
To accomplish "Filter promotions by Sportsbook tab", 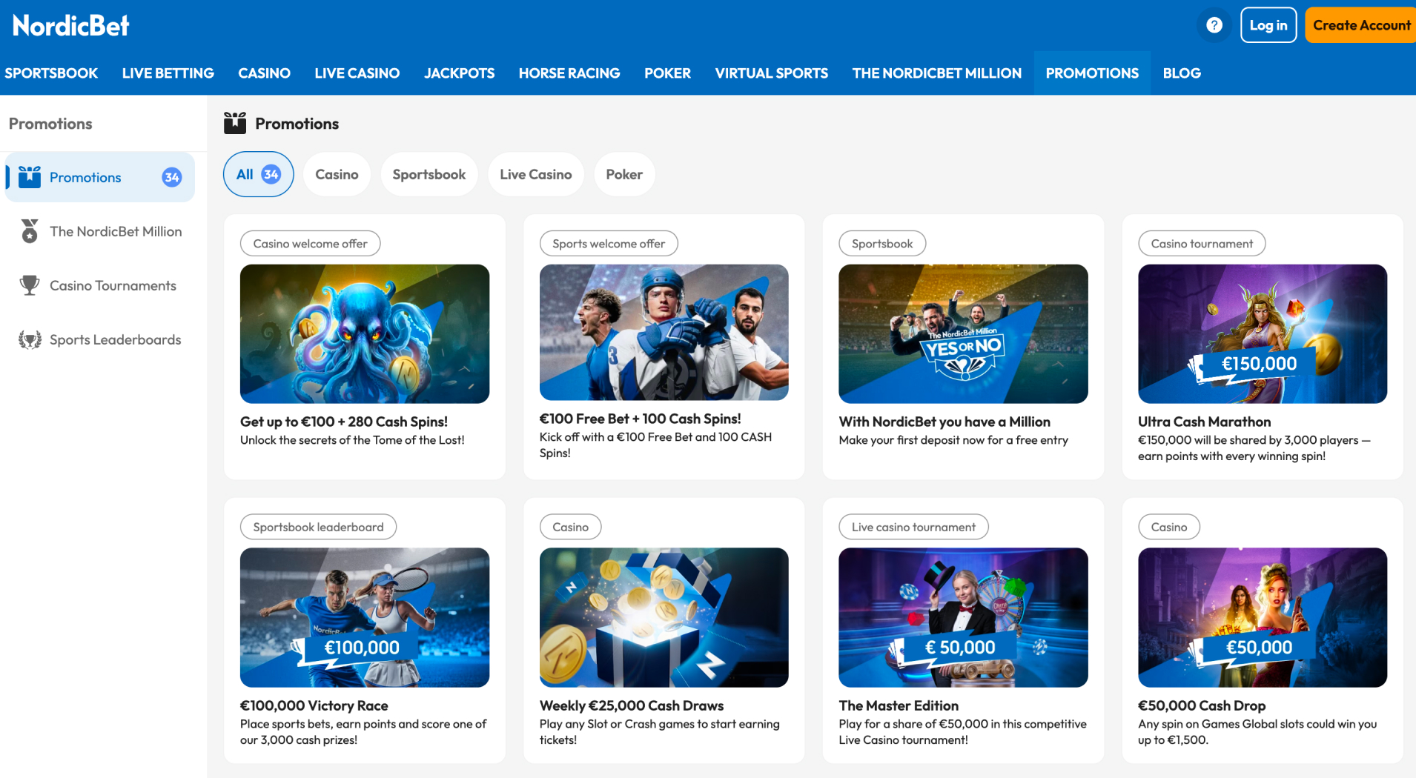I will [429, 174].
